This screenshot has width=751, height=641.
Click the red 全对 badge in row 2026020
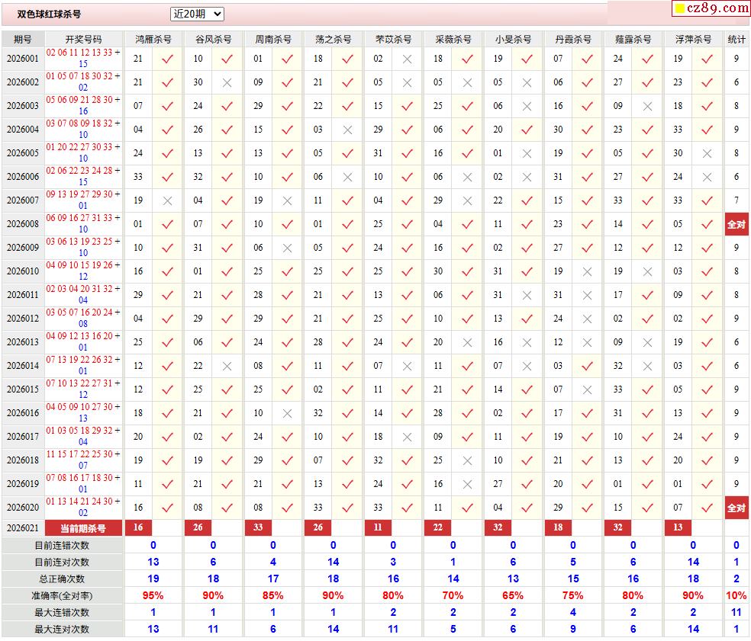coord(736,508)
